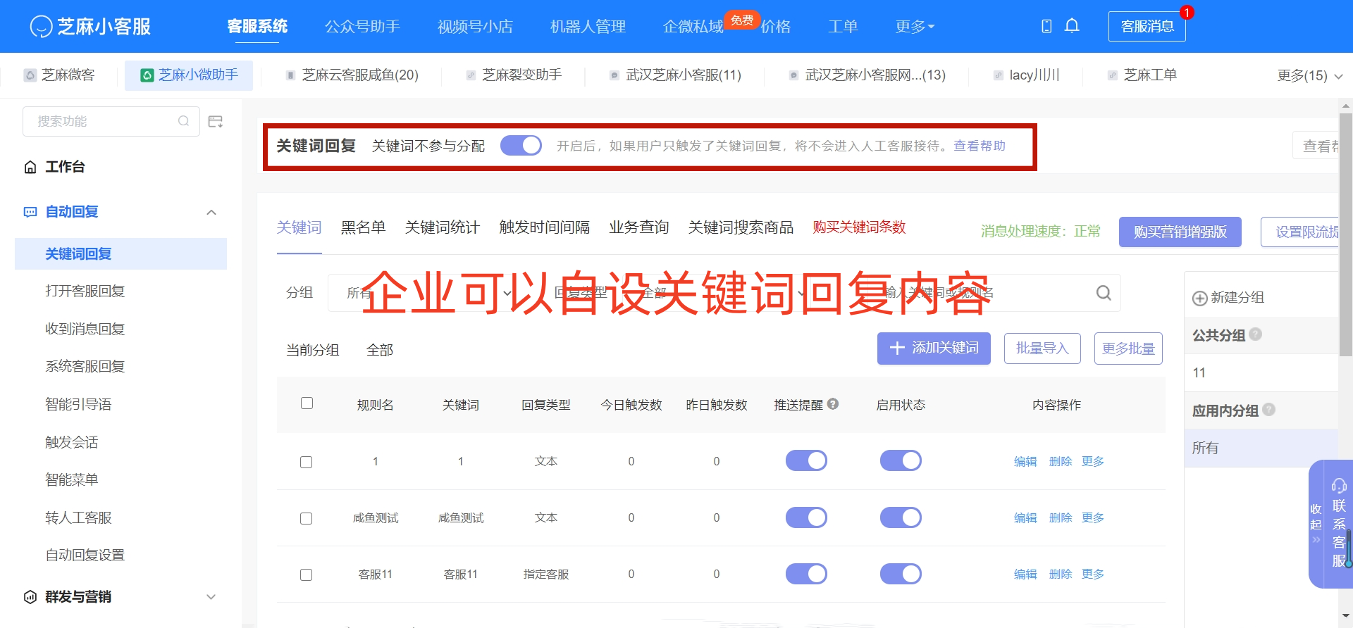Click the 客服消息 button
The height and width of the screenshot is (628, 1353).
(x=1147, y=26)
